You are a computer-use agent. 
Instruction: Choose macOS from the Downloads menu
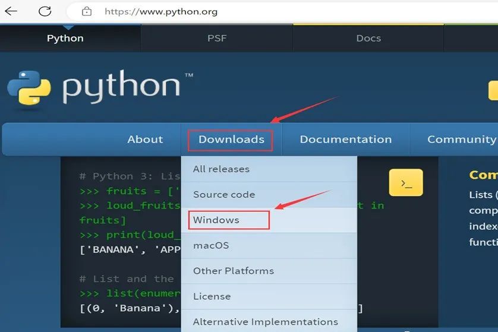pyautogui.click(x=269, y=245)
